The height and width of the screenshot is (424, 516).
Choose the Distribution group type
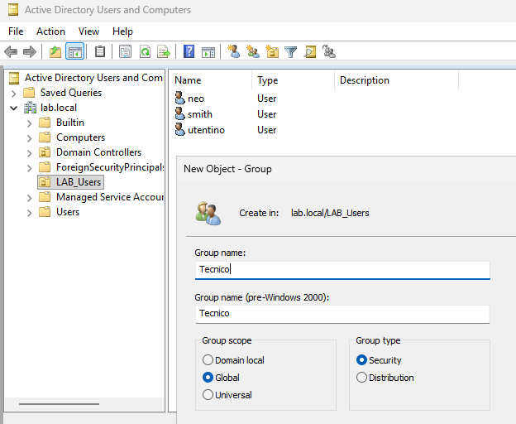(361, 378)
